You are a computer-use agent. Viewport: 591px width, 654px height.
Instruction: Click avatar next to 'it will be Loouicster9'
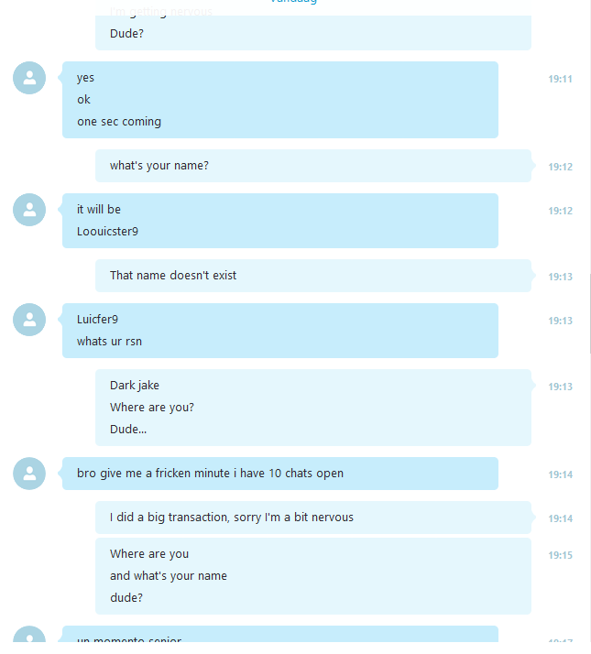(29, 210)
